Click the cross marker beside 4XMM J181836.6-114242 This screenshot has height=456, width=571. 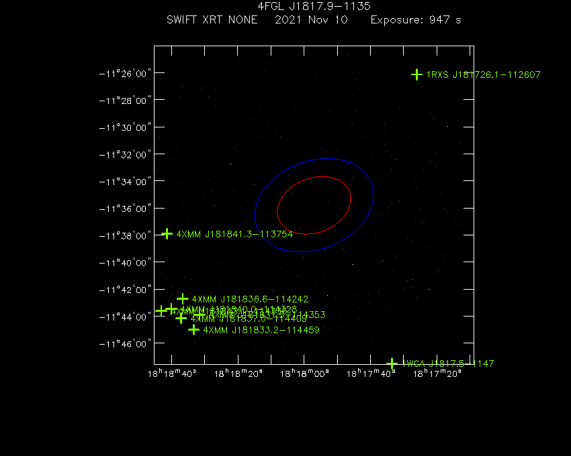click(x=183, y=299)
